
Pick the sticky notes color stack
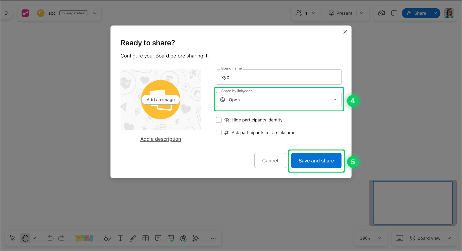click(84, 238)
